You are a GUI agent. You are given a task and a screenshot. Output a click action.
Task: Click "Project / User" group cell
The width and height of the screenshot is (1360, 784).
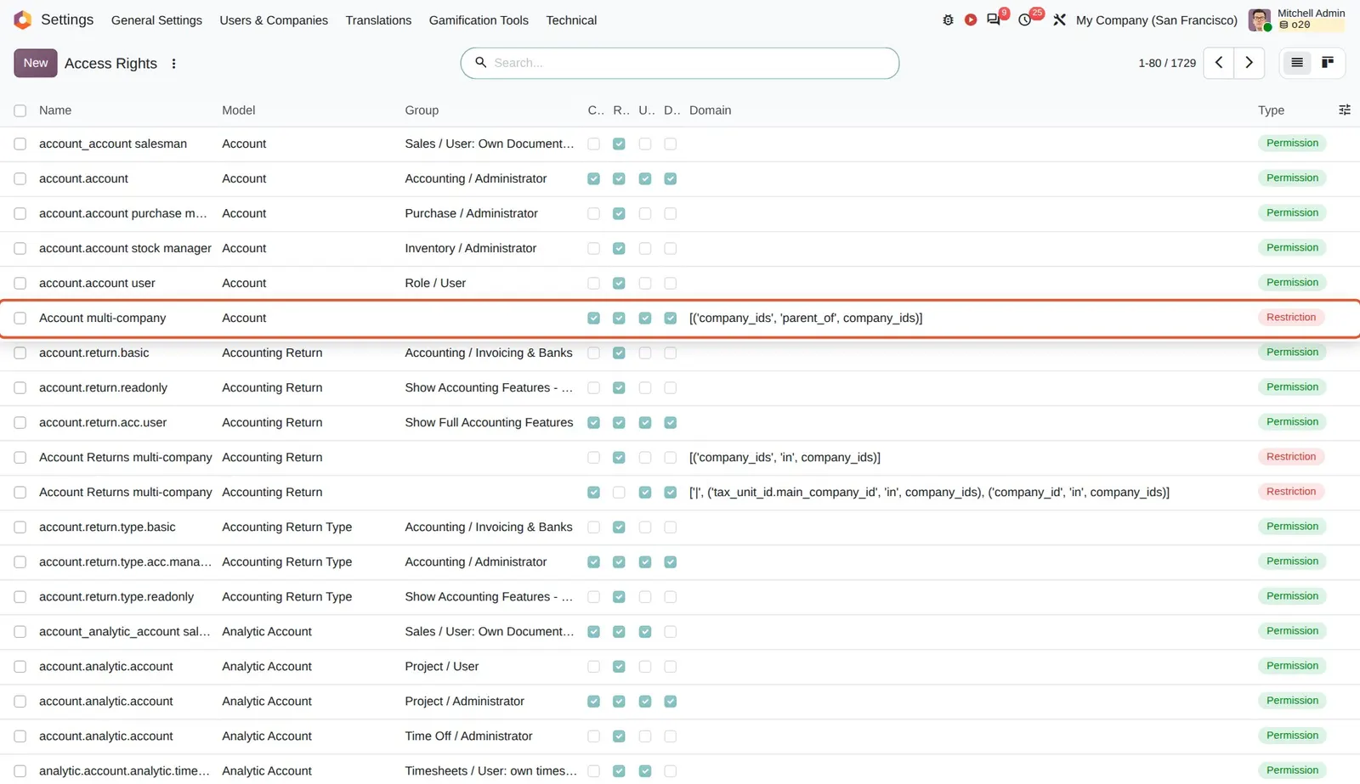click(442, 667)
